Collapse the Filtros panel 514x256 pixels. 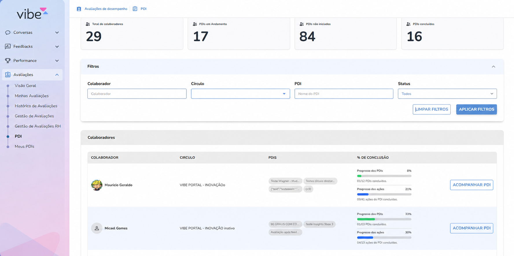(x=493, y=67)
